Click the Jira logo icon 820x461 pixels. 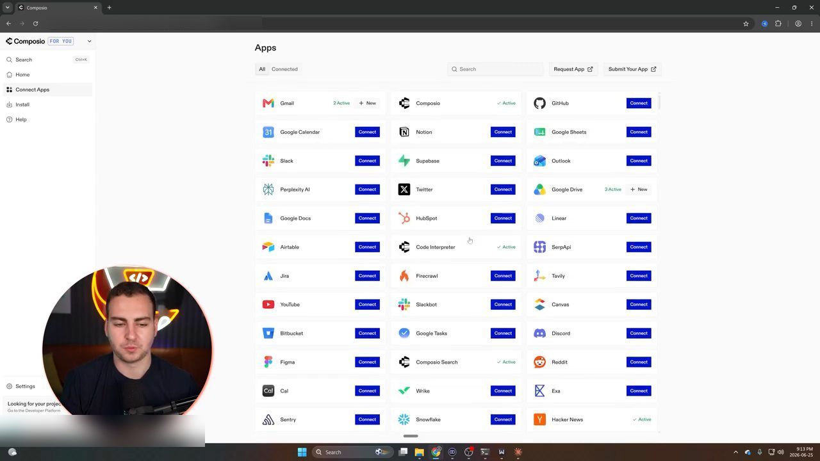point(268,276)
